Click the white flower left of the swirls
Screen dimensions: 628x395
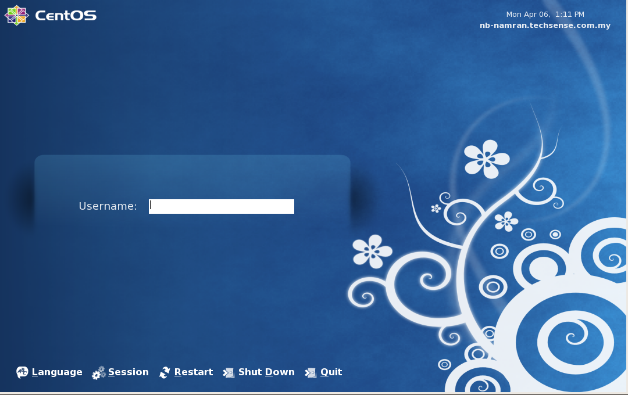click(x=372, y=251)
